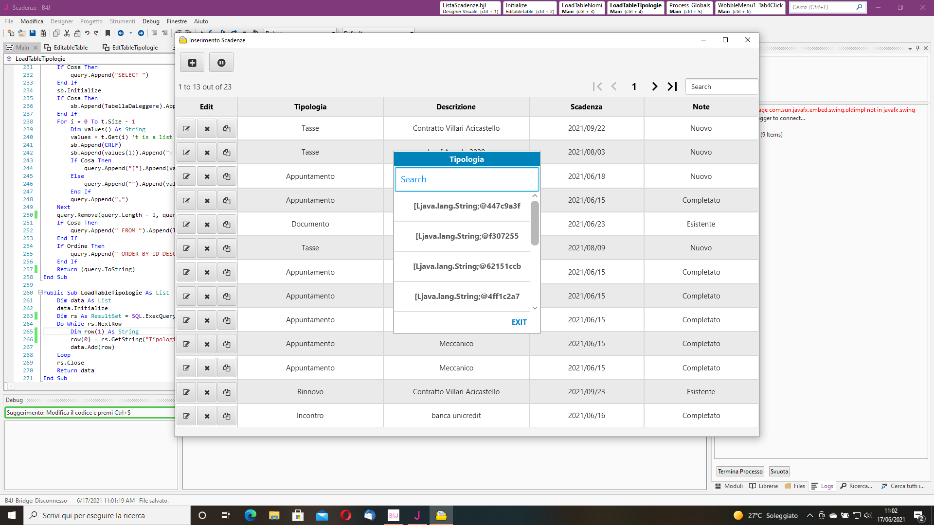The height and width of the screenshot is (525, 934).
Task: Toggle a bookmark using the bookmark icon
Action: [x=108, y=33]
